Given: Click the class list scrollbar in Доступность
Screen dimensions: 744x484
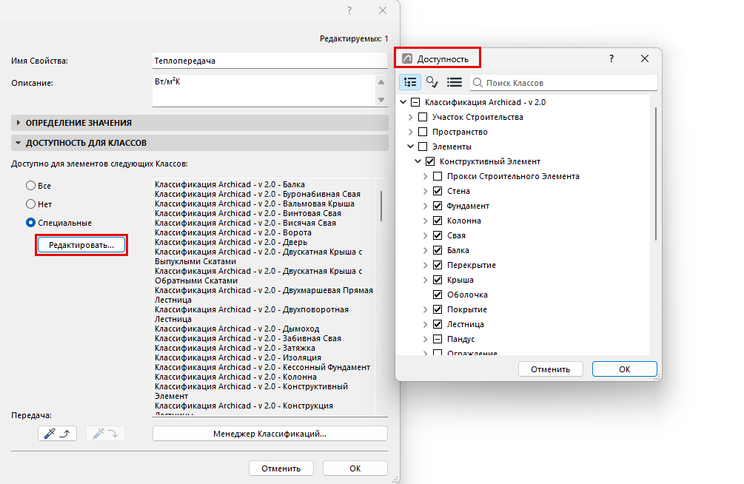Looking at the screenshot, I should (x=656, y=174).
